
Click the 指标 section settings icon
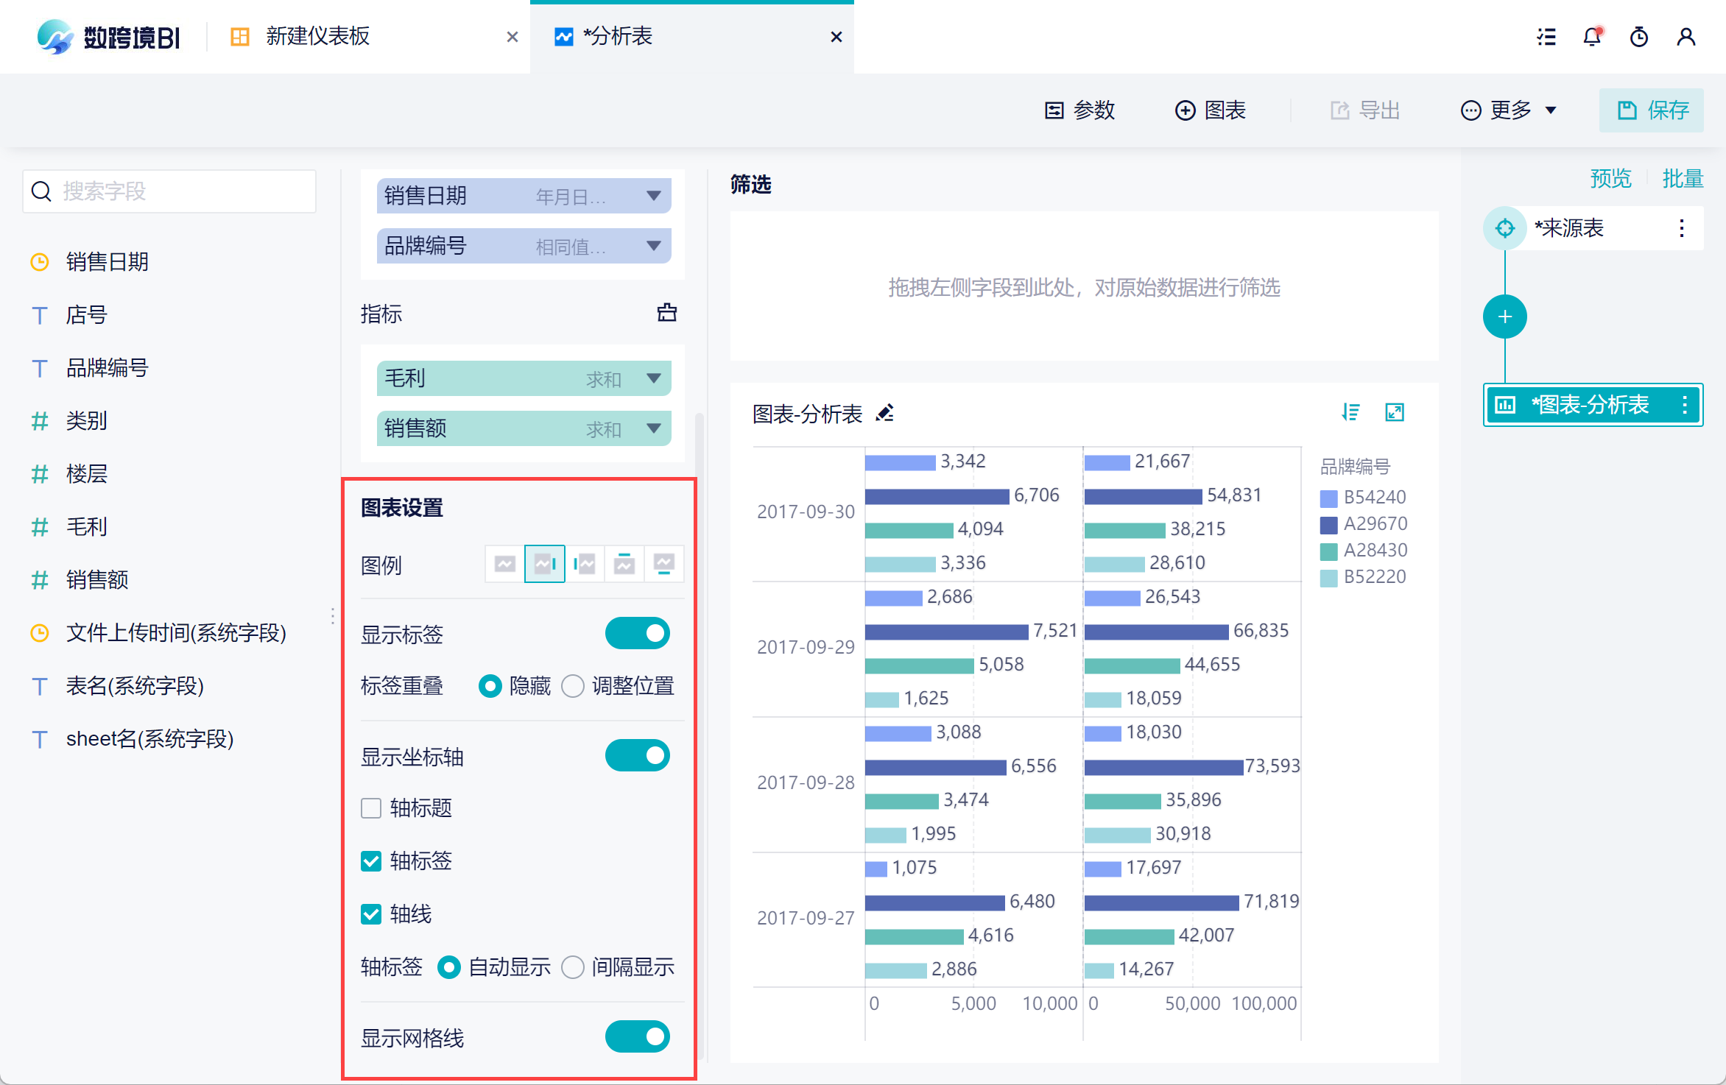666,313
